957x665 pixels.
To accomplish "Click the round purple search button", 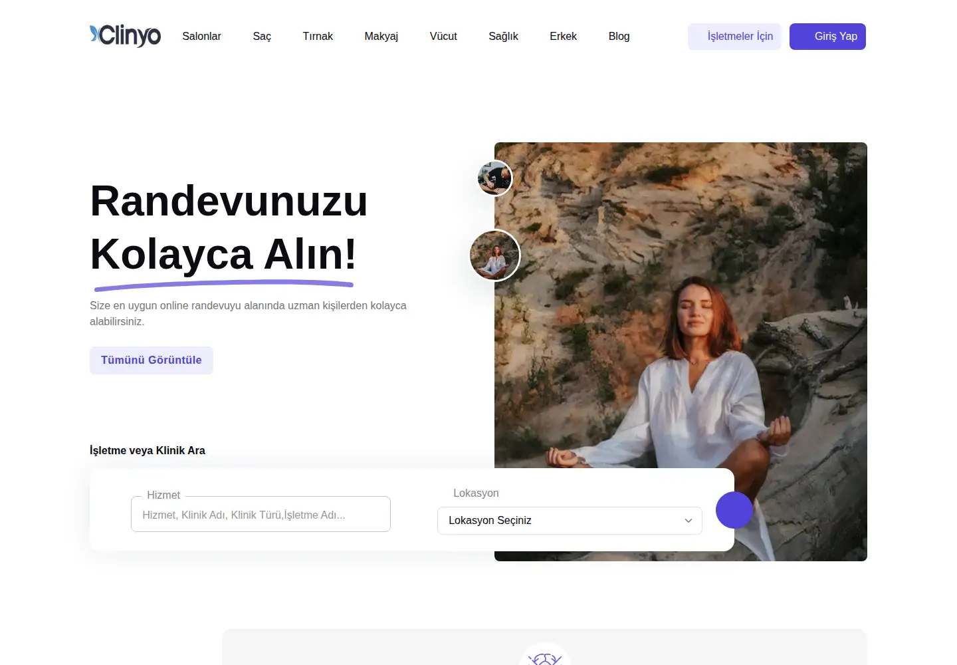I will (x=734, y=510).
